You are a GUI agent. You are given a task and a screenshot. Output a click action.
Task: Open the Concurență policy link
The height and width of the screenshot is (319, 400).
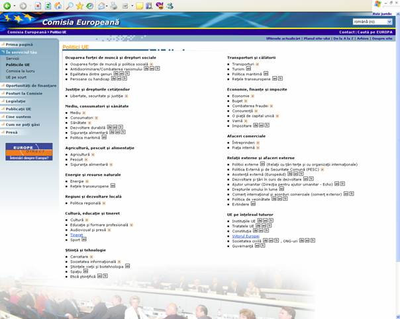click(242, 111)
